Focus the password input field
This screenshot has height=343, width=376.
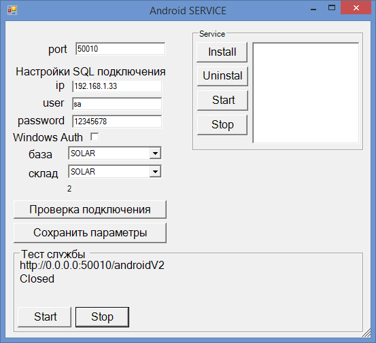click(117, 122)
